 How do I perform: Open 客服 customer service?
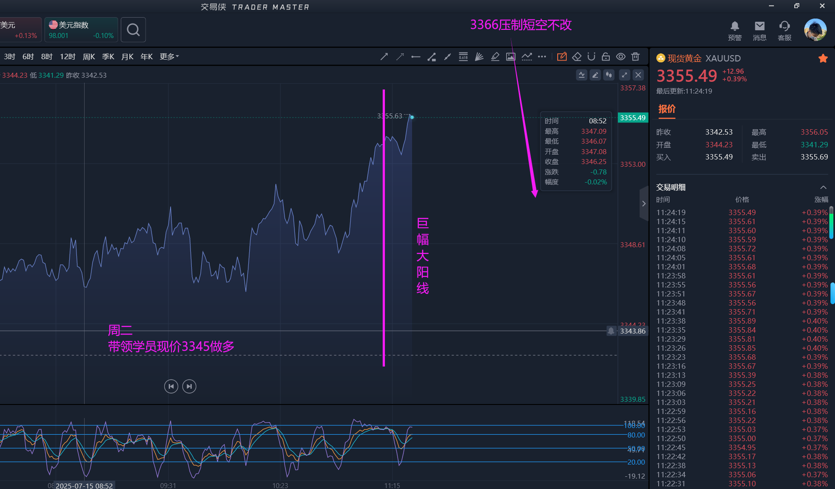[x=784, y=30]
